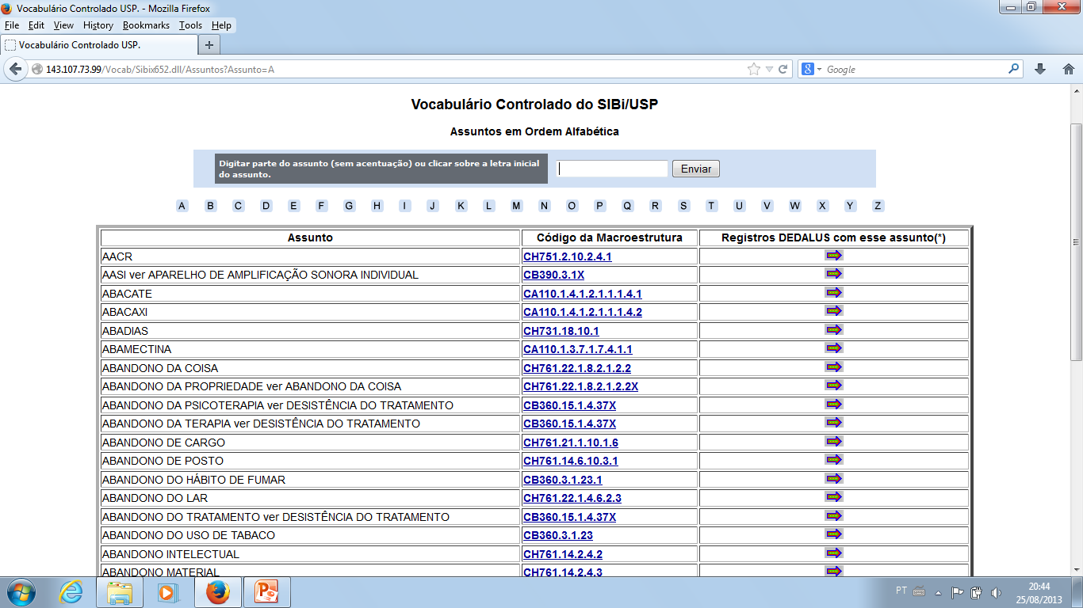This screenshot has height=608, width=1083.
Task: Switch to PowerPoint in the taskbar
Action: (267, 592)
